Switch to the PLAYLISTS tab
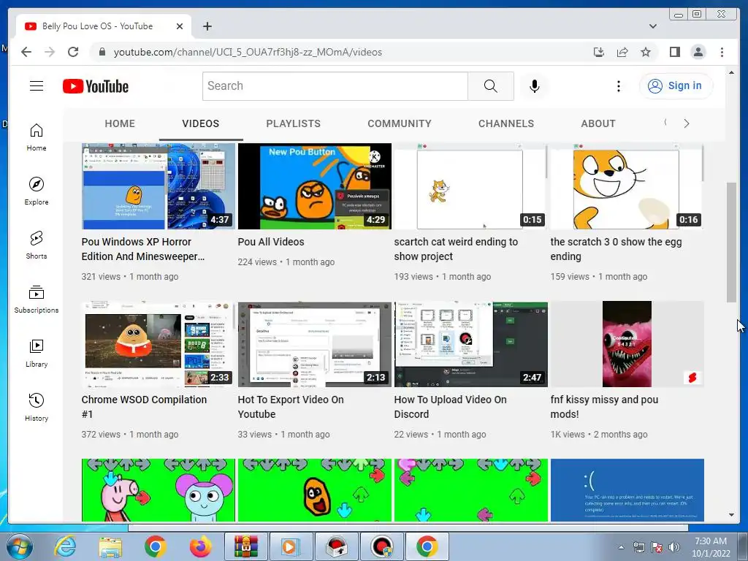Screen dimensions: 748x561 [x=294, y=123]
